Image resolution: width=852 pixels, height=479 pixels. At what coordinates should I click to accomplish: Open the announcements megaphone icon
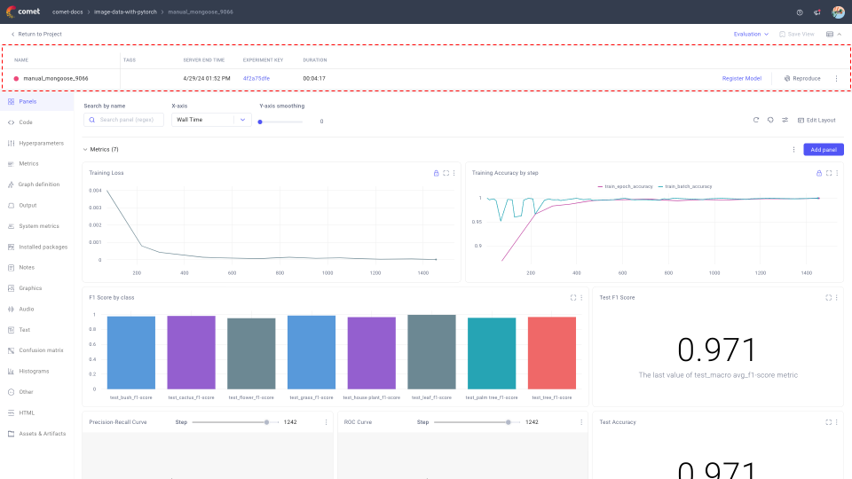[816, 12]
